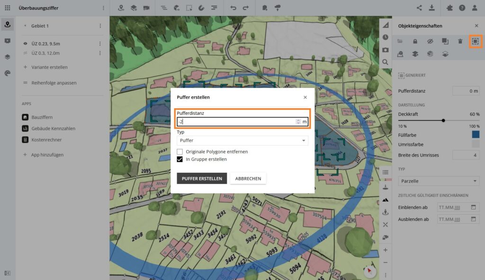Click the lock icon in Objekteigenschaften
The image size is (485, 280).
(x=415, y=41)
